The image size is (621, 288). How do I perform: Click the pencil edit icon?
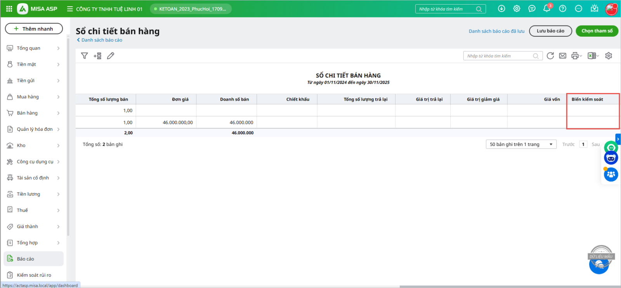111,56
